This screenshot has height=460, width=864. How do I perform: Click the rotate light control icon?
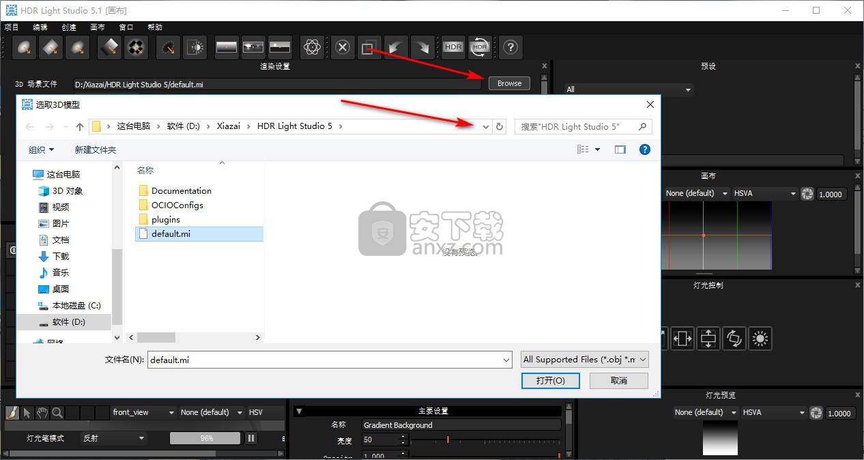click(x=734, y=339)
